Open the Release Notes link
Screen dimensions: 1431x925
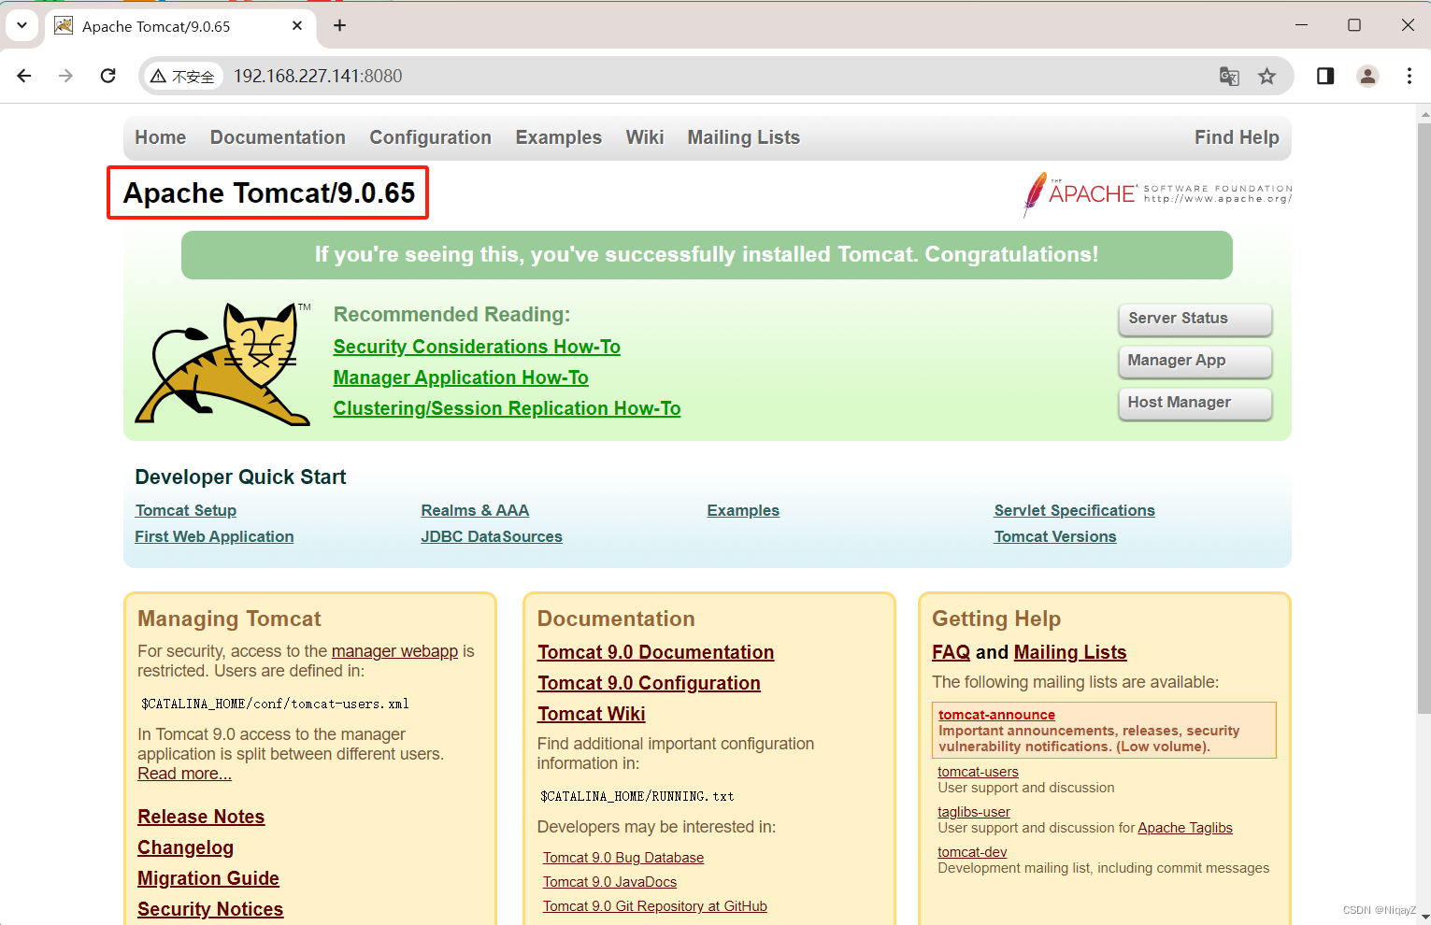(201, 817)
